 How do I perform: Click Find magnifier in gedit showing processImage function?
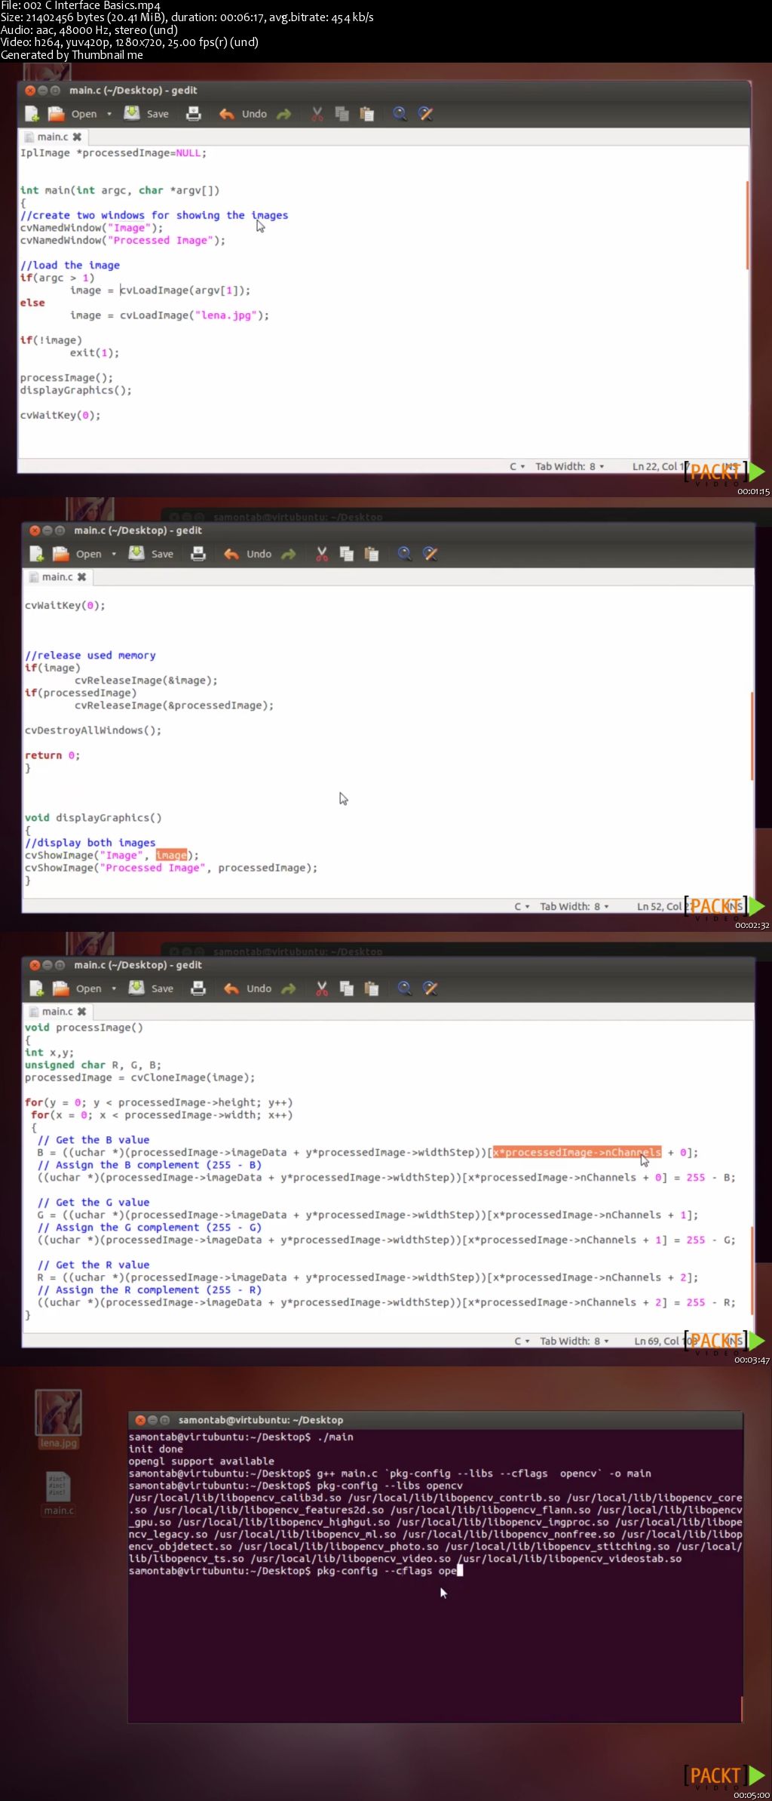[x=404, y=988]
